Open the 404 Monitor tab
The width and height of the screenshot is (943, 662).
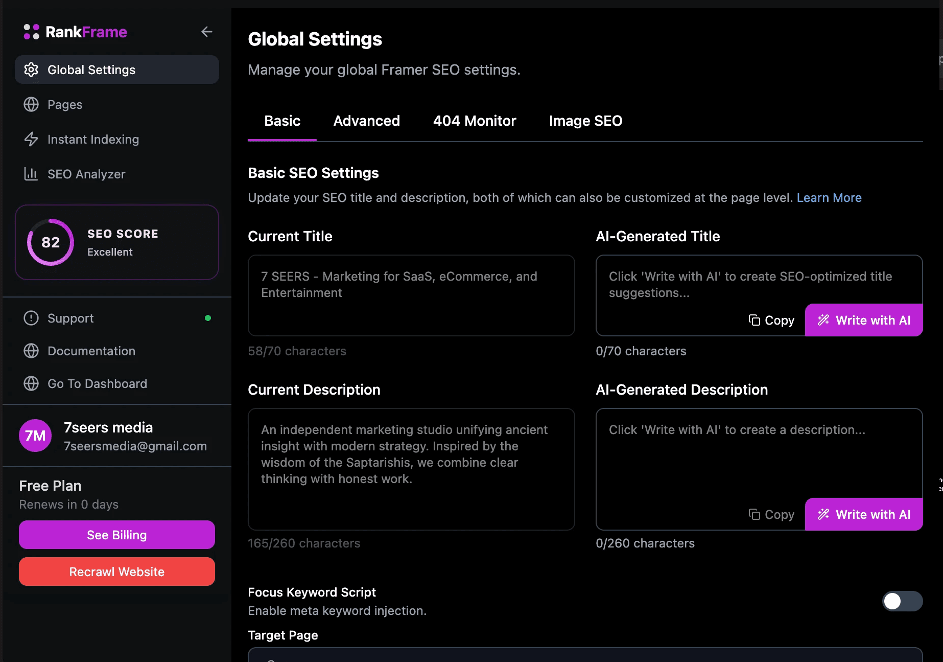474,121
